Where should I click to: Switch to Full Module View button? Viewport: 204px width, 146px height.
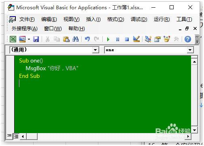click(16, 136)
